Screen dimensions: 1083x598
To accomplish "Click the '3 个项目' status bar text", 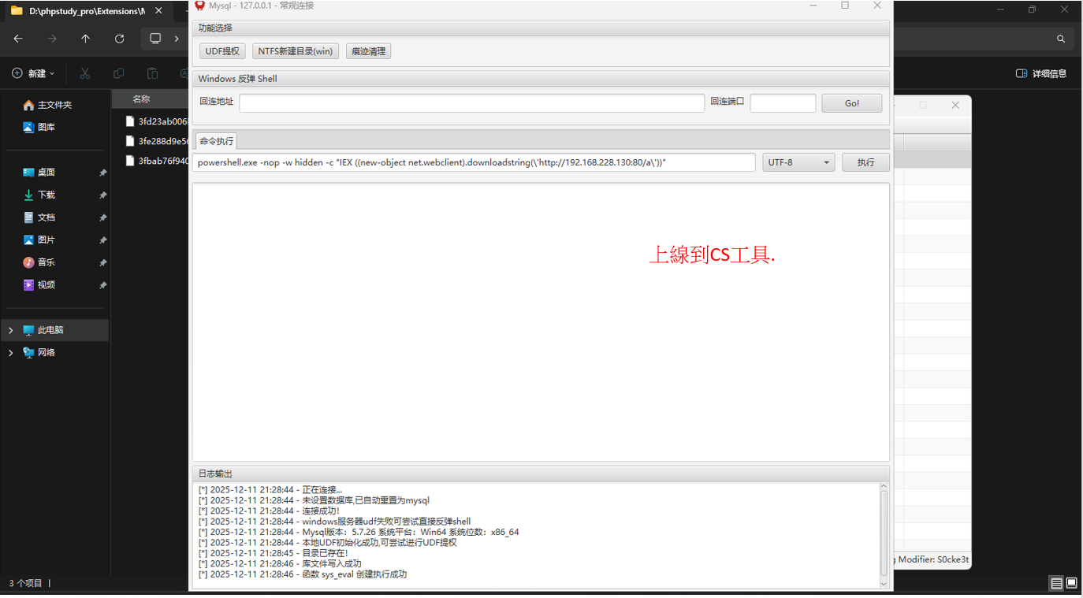I will 26,584.
